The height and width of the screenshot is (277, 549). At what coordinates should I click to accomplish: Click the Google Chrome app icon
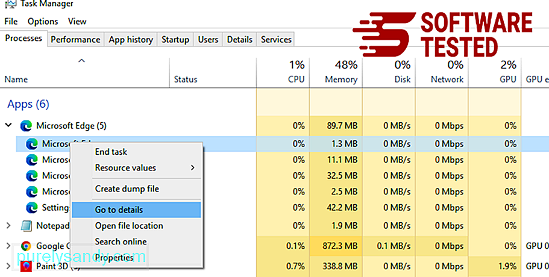pyautogui.click(x=26, y=246)
